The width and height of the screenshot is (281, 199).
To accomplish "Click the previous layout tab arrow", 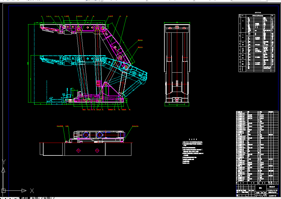I will [x=5, y=198].
